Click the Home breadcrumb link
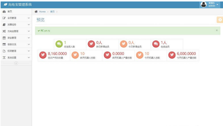The width and height of the screenshot is (223, 126). (x=42, y=12)
